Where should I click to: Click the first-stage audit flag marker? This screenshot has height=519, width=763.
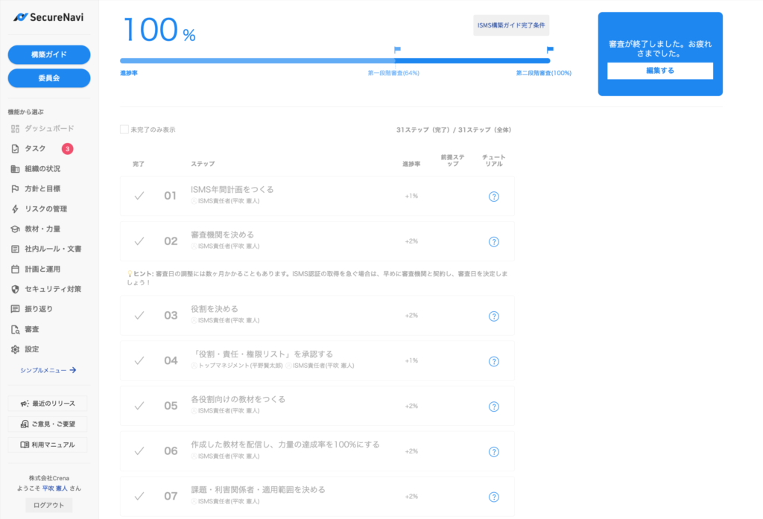pos(397,51)
